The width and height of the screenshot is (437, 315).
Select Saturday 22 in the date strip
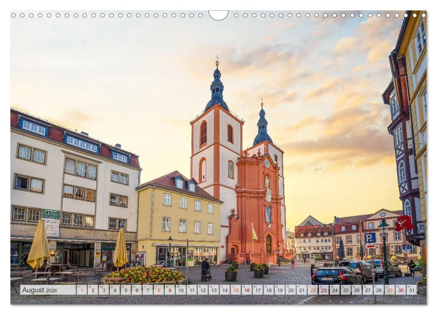coord(313,290)
